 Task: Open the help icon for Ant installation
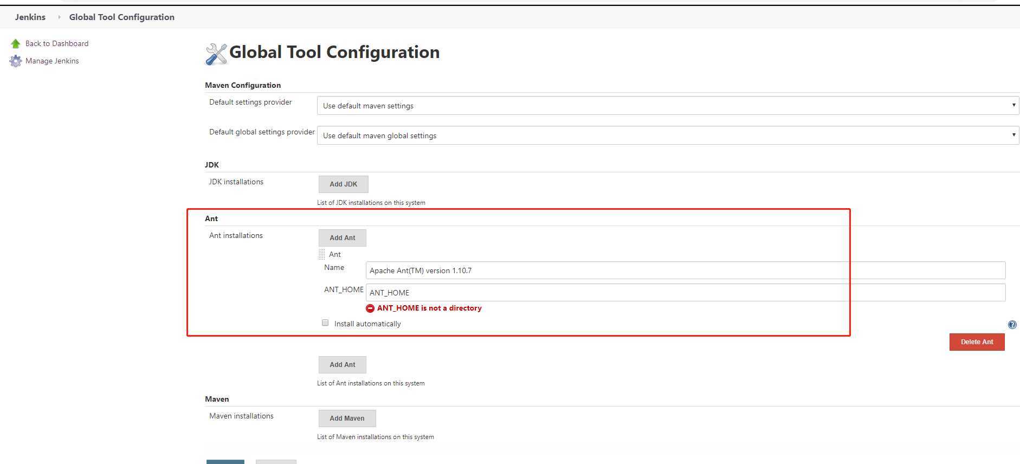[x=1012, y=325]
